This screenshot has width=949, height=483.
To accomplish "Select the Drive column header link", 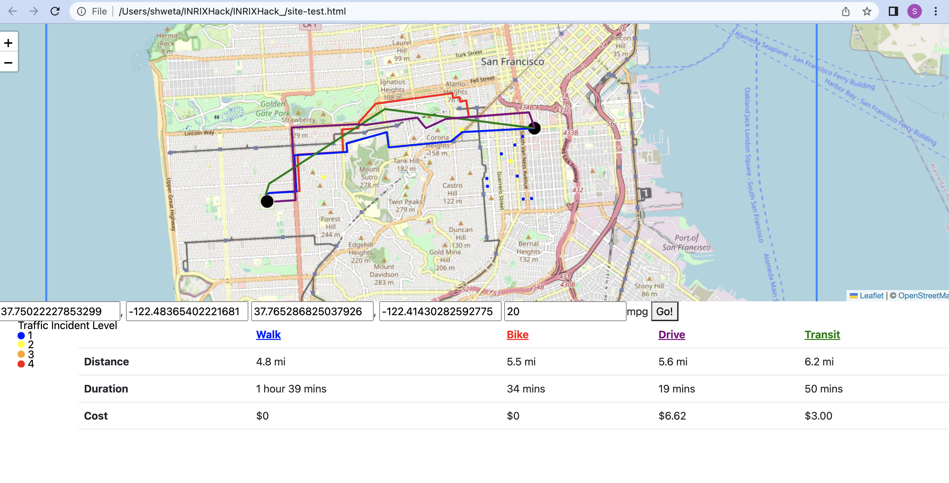I will coord(671,334).
